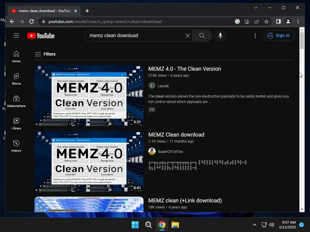Open the Chrome side panel
The image size is (310, 232).
tap(279, 21)
